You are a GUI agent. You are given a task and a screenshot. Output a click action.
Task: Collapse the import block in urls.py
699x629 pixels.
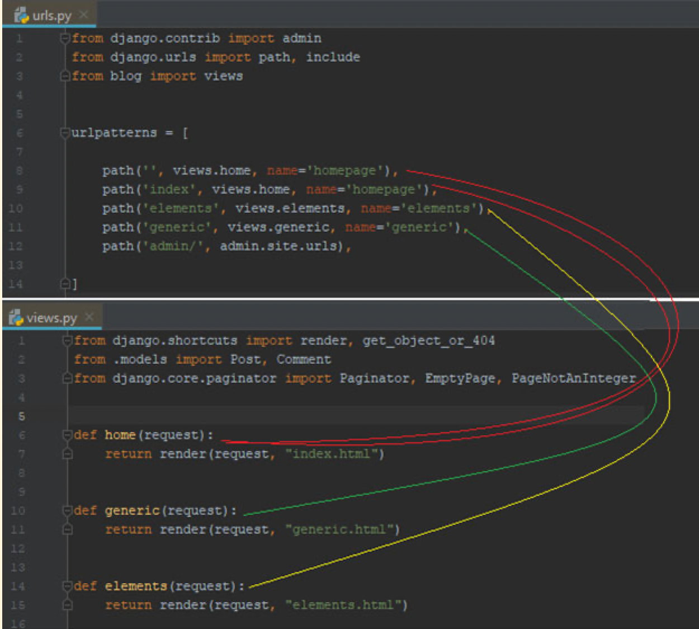click(x=65, y=39)
